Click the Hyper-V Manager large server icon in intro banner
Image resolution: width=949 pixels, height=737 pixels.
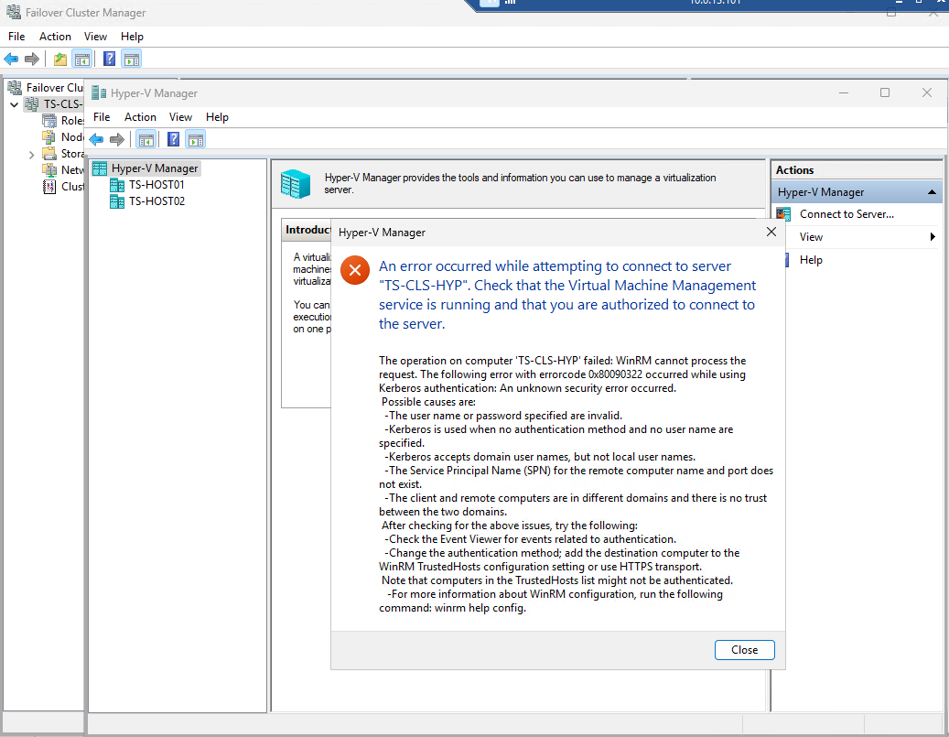[296, 183]
